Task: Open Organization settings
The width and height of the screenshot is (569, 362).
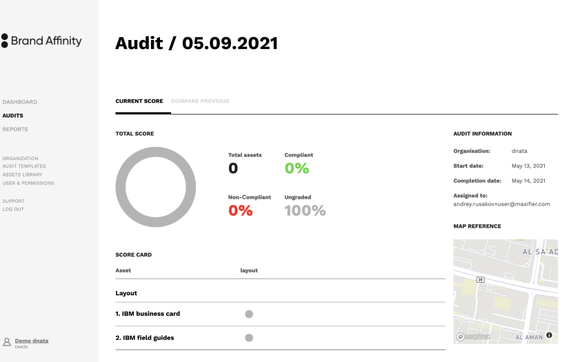Action: [20, 159]
